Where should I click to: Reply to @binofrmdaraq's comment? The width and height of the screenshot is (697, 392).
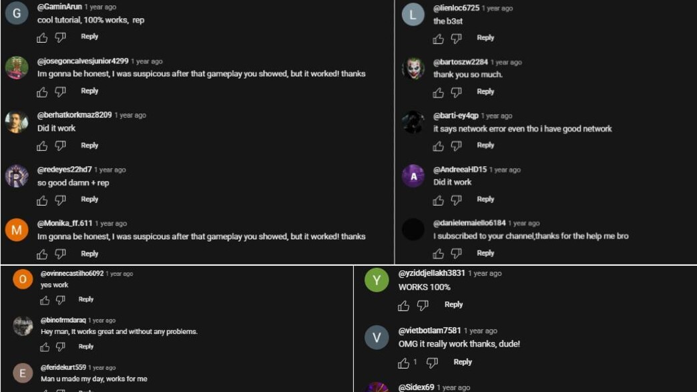[86, 347]
